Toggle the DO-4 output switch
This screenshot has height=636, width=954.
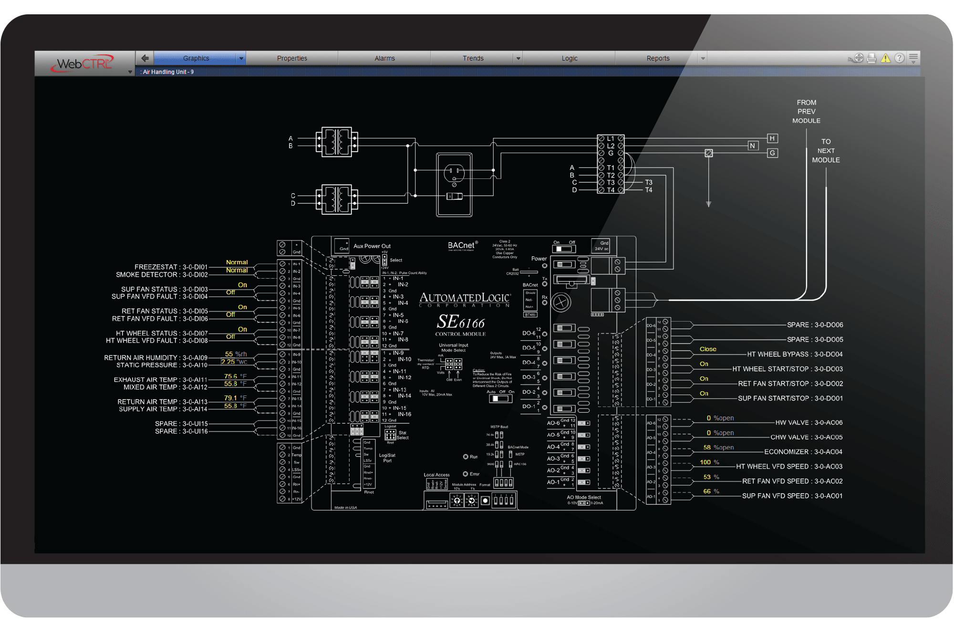point(564,361)
